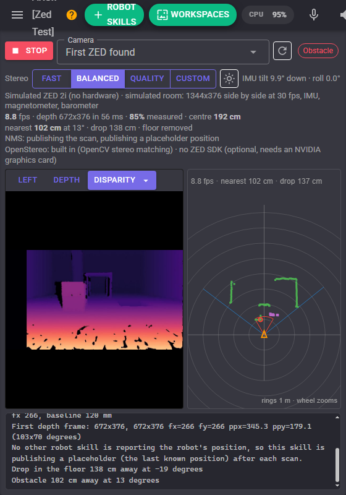Switch to the DEPTH view tab
This screenshot has width=346, height=495.
[67, 180]
